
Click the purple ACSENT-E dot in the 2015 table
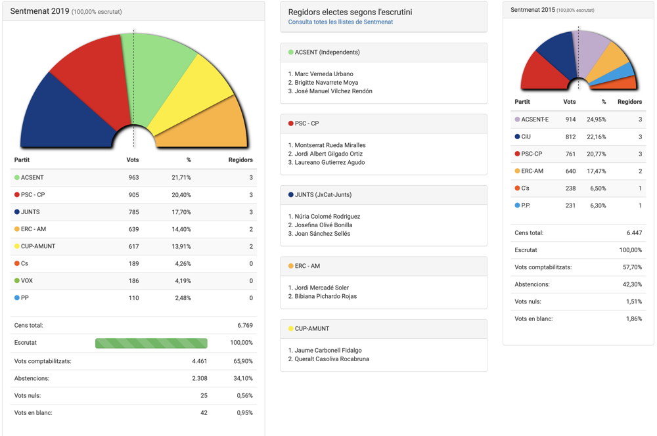tap(518, 120)
